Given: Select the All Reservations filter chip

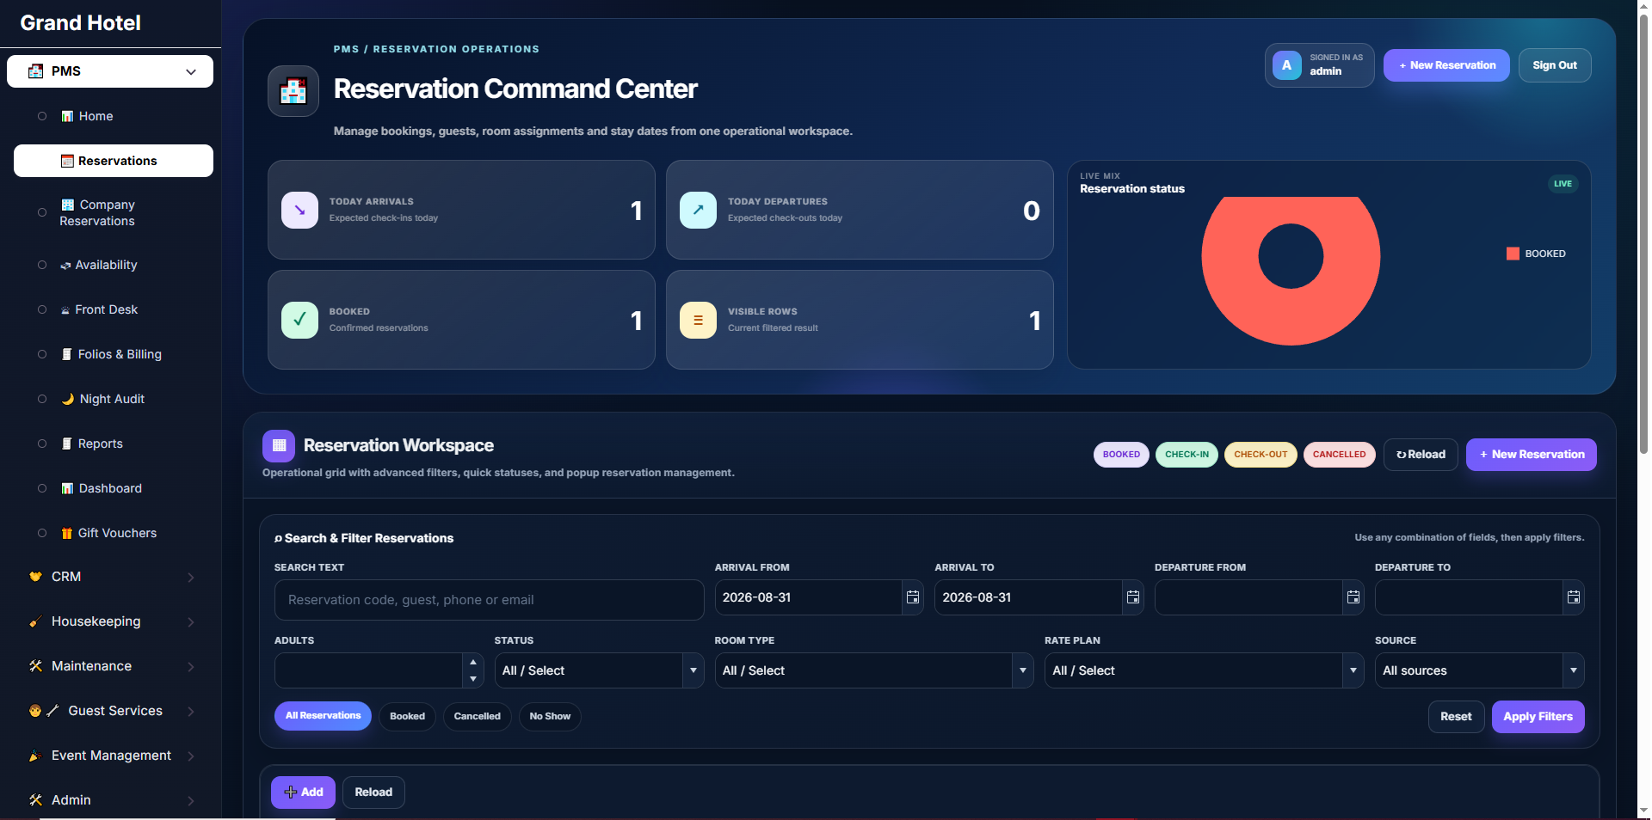Looking at the screenshot, I should click(323, 716).
